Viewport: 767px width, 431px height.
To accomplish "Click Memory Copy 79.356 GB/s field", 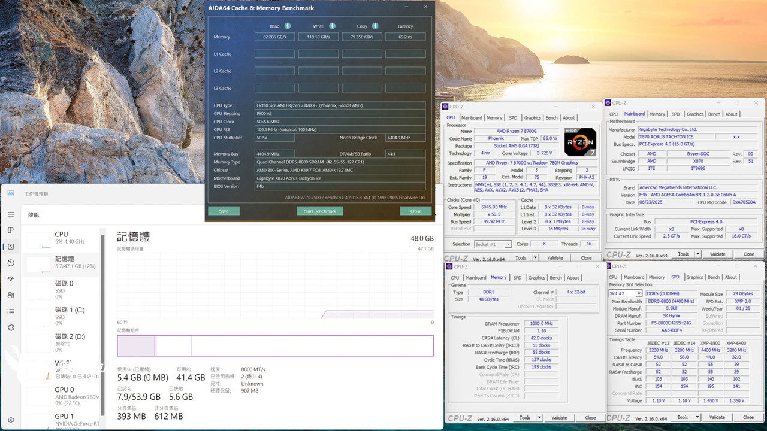I will (x=362, y=37).
